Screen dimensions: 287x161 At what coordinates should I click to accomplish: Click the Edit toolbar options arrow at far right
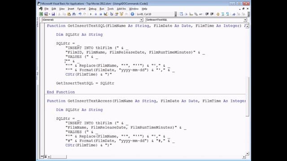click(248, 14)
